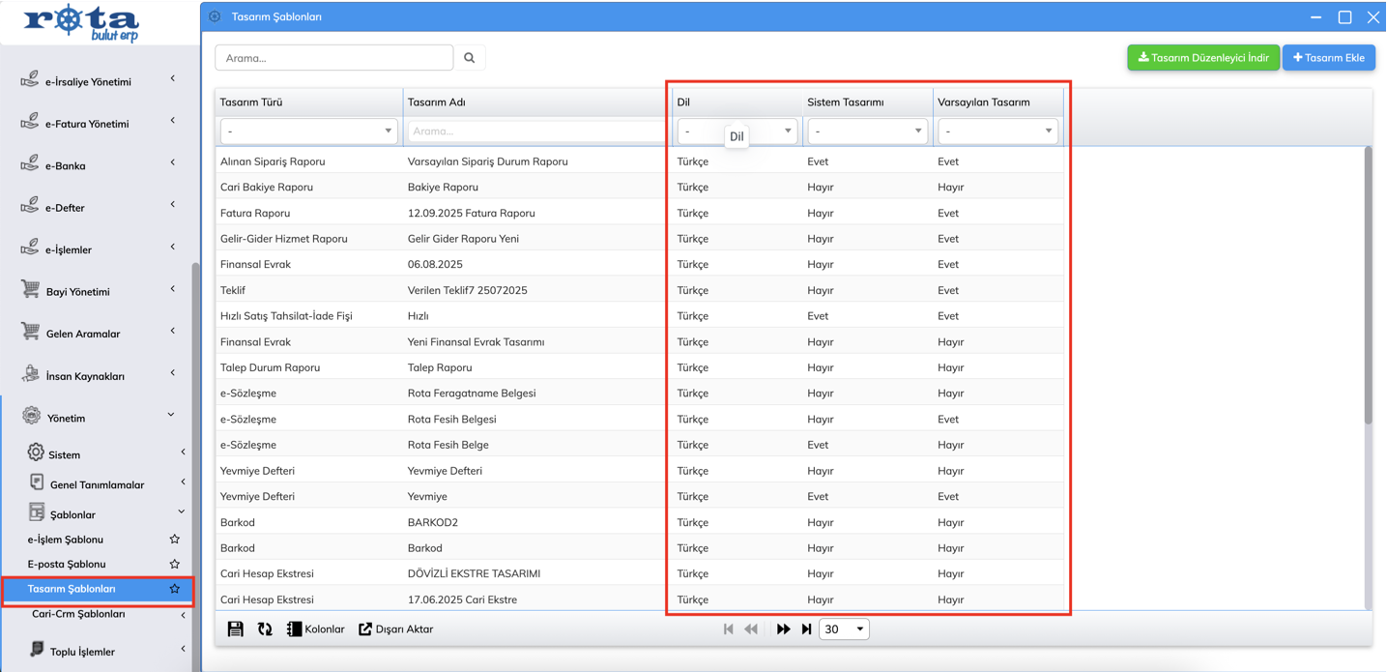The width and height of the screenshot is (1387, 672).
Task: Toggle favorite star for Tasarım Şablonları
Action: click(175, 589)
